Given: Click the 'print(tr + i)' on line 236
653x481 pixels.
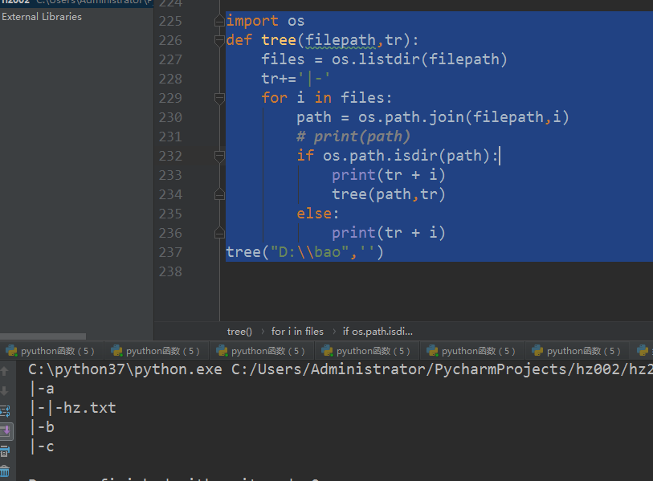Looking at the screenshot, I should coord(389,233).
